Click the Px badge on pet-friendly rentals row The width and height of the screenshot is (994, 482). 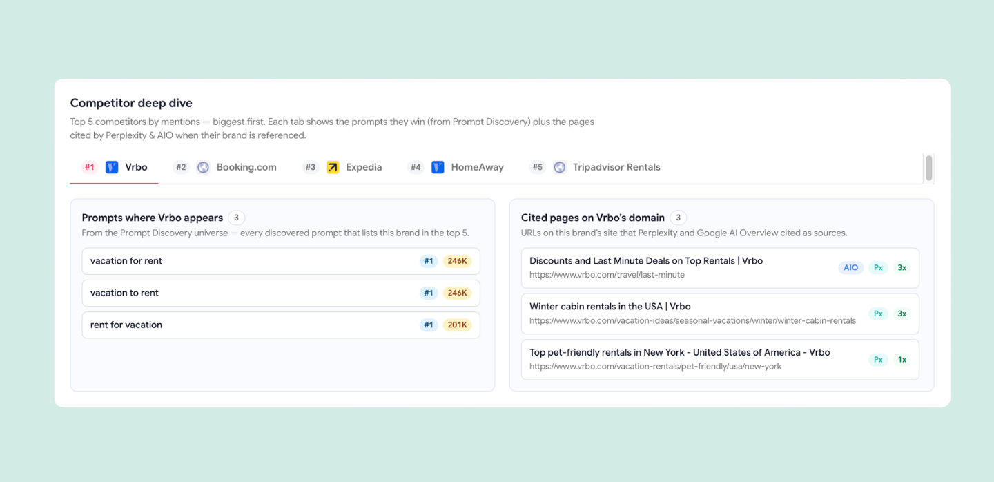coord(878,359)
